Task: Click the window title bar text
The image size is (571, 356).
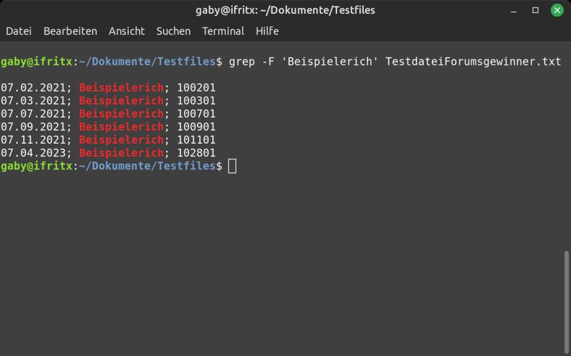Action: point(285,10)
